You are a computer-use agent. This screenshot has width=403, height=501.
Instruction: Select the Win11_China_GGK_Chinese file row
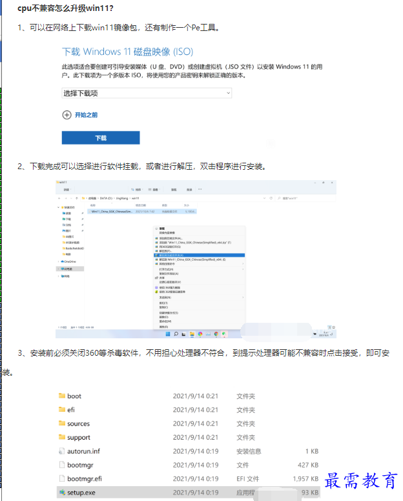point(142,212)
